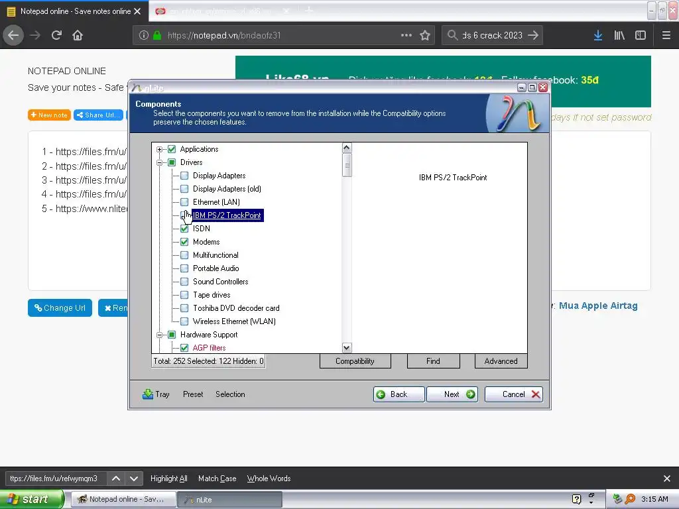
Task: Focus the find bar text field
Action: click(56, 479)
